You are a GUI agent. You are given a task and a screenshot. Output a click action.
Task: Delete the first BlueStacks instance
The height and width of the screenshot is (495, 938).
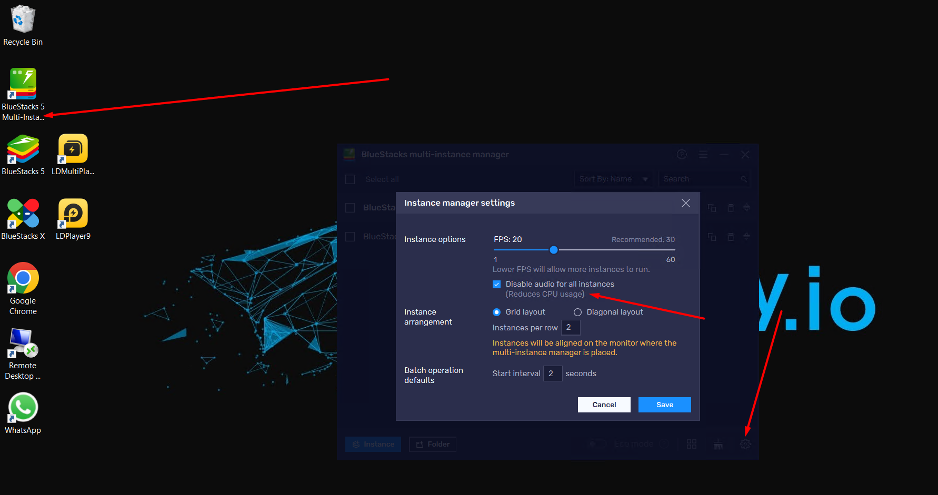click(x=731, y=208)
